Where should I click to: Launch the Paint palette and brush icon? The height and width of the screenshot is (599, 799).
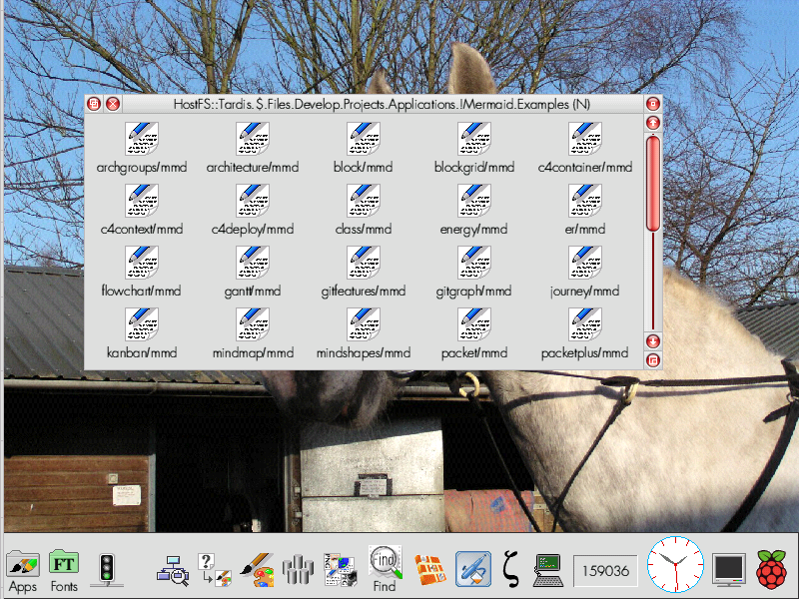pos(258,569)
